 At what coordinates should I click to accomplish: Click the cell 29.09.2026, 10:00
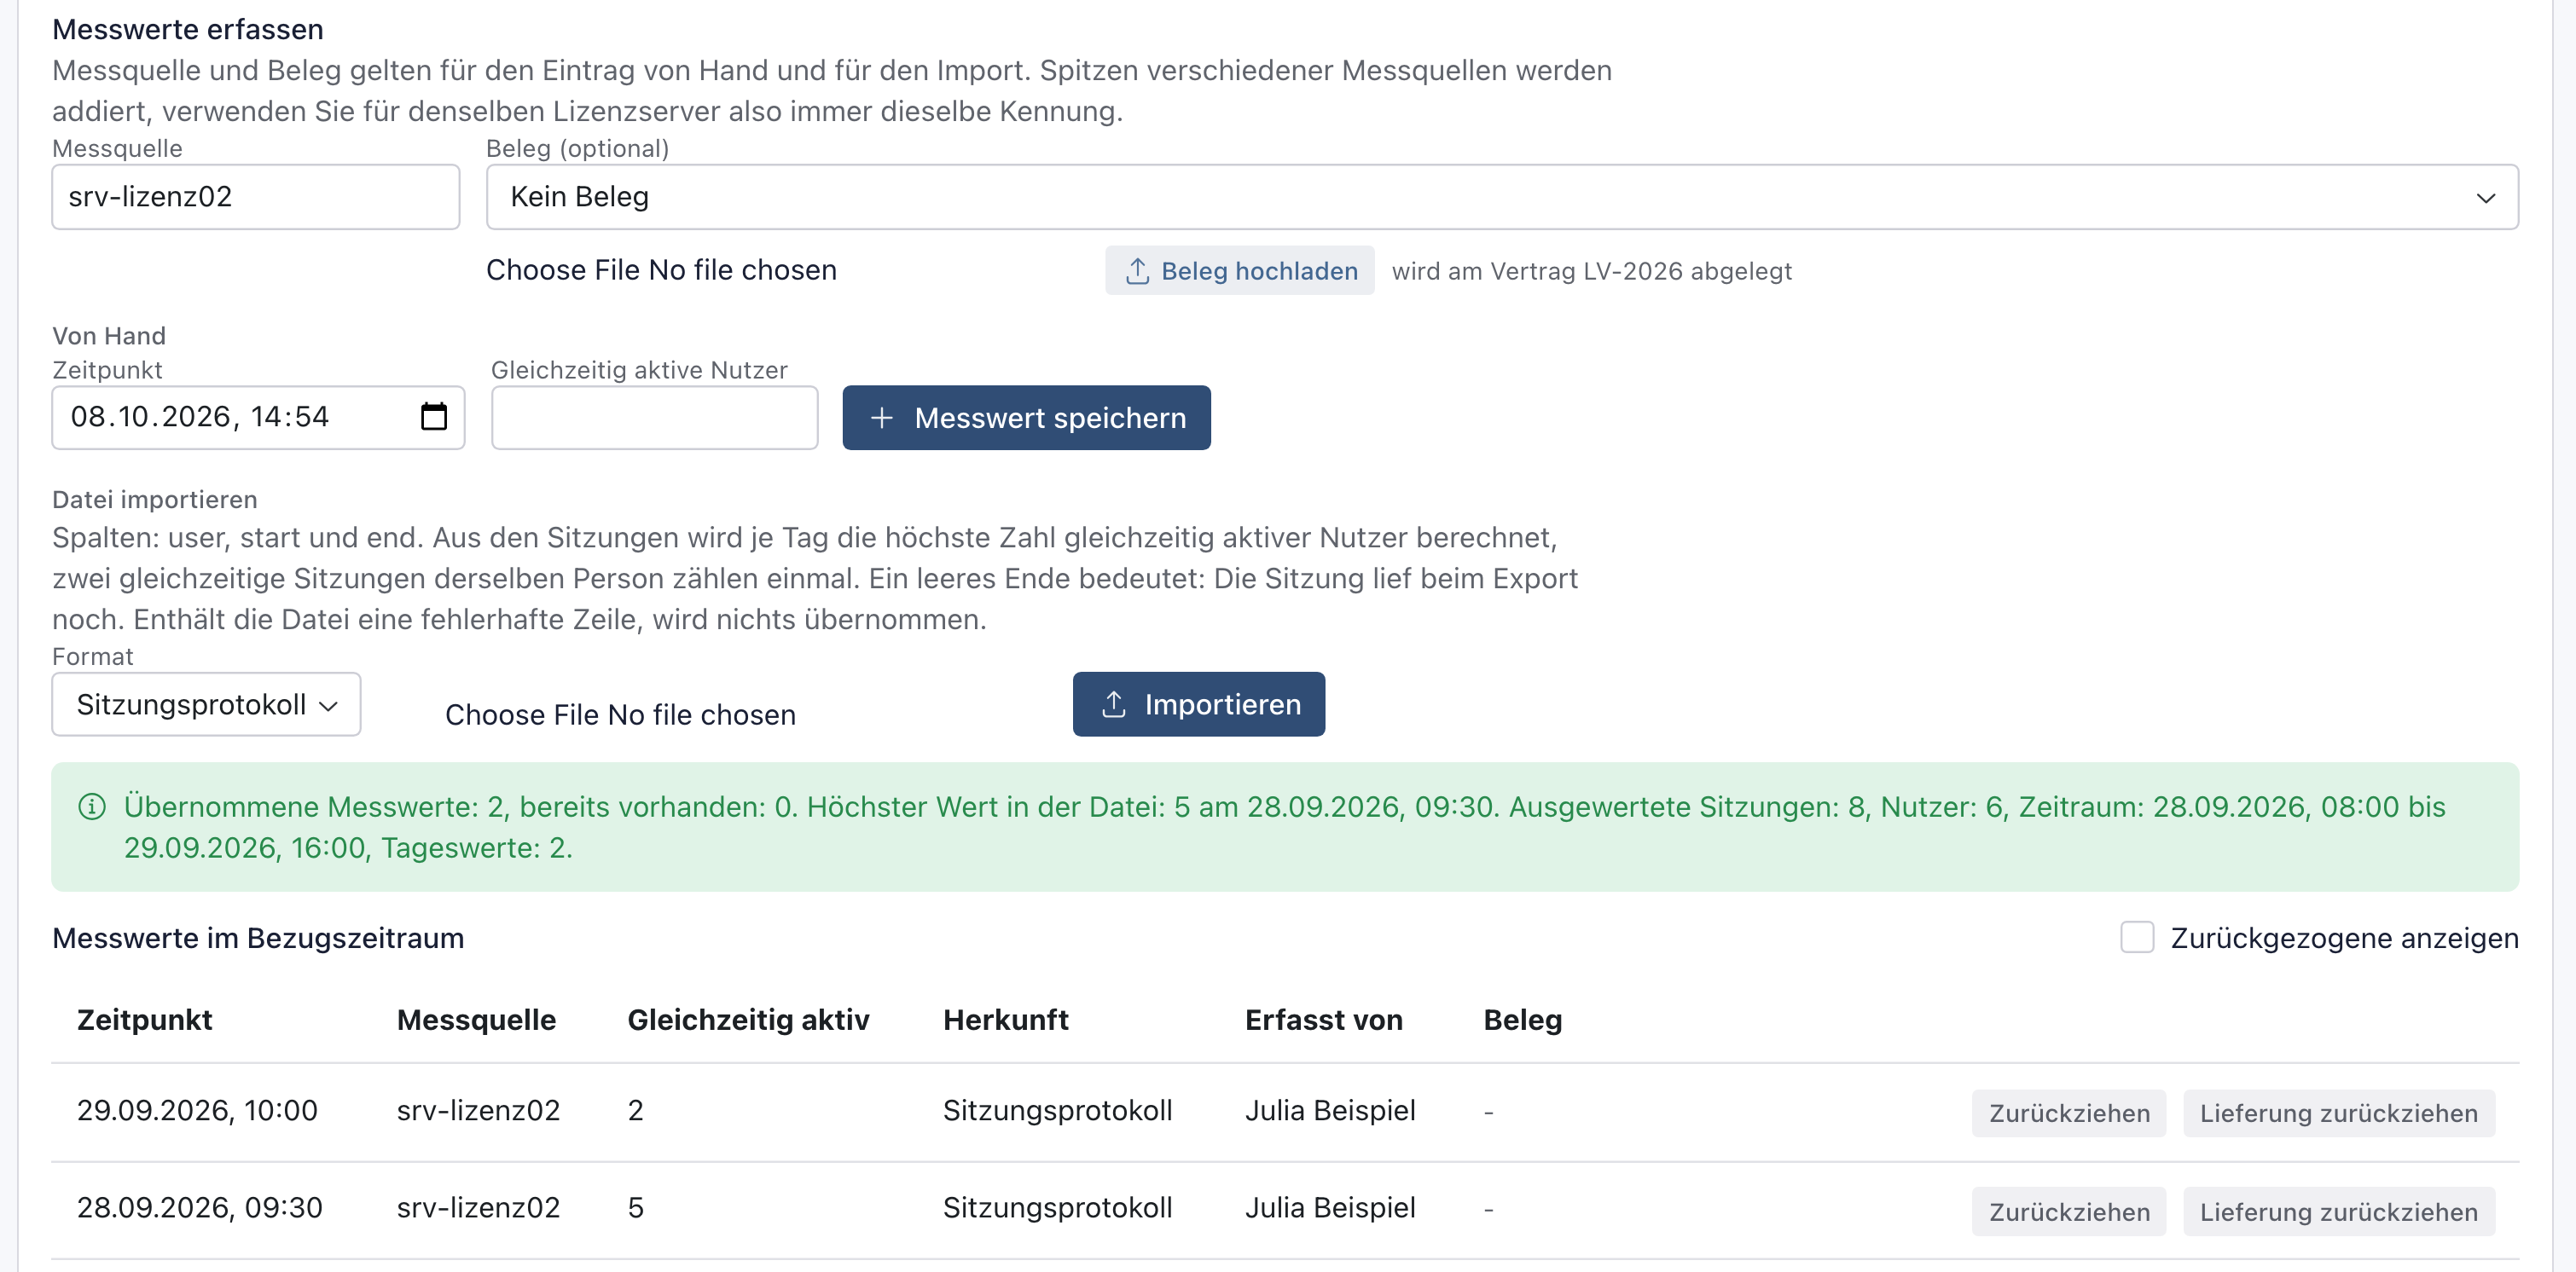click(197, 1110)
